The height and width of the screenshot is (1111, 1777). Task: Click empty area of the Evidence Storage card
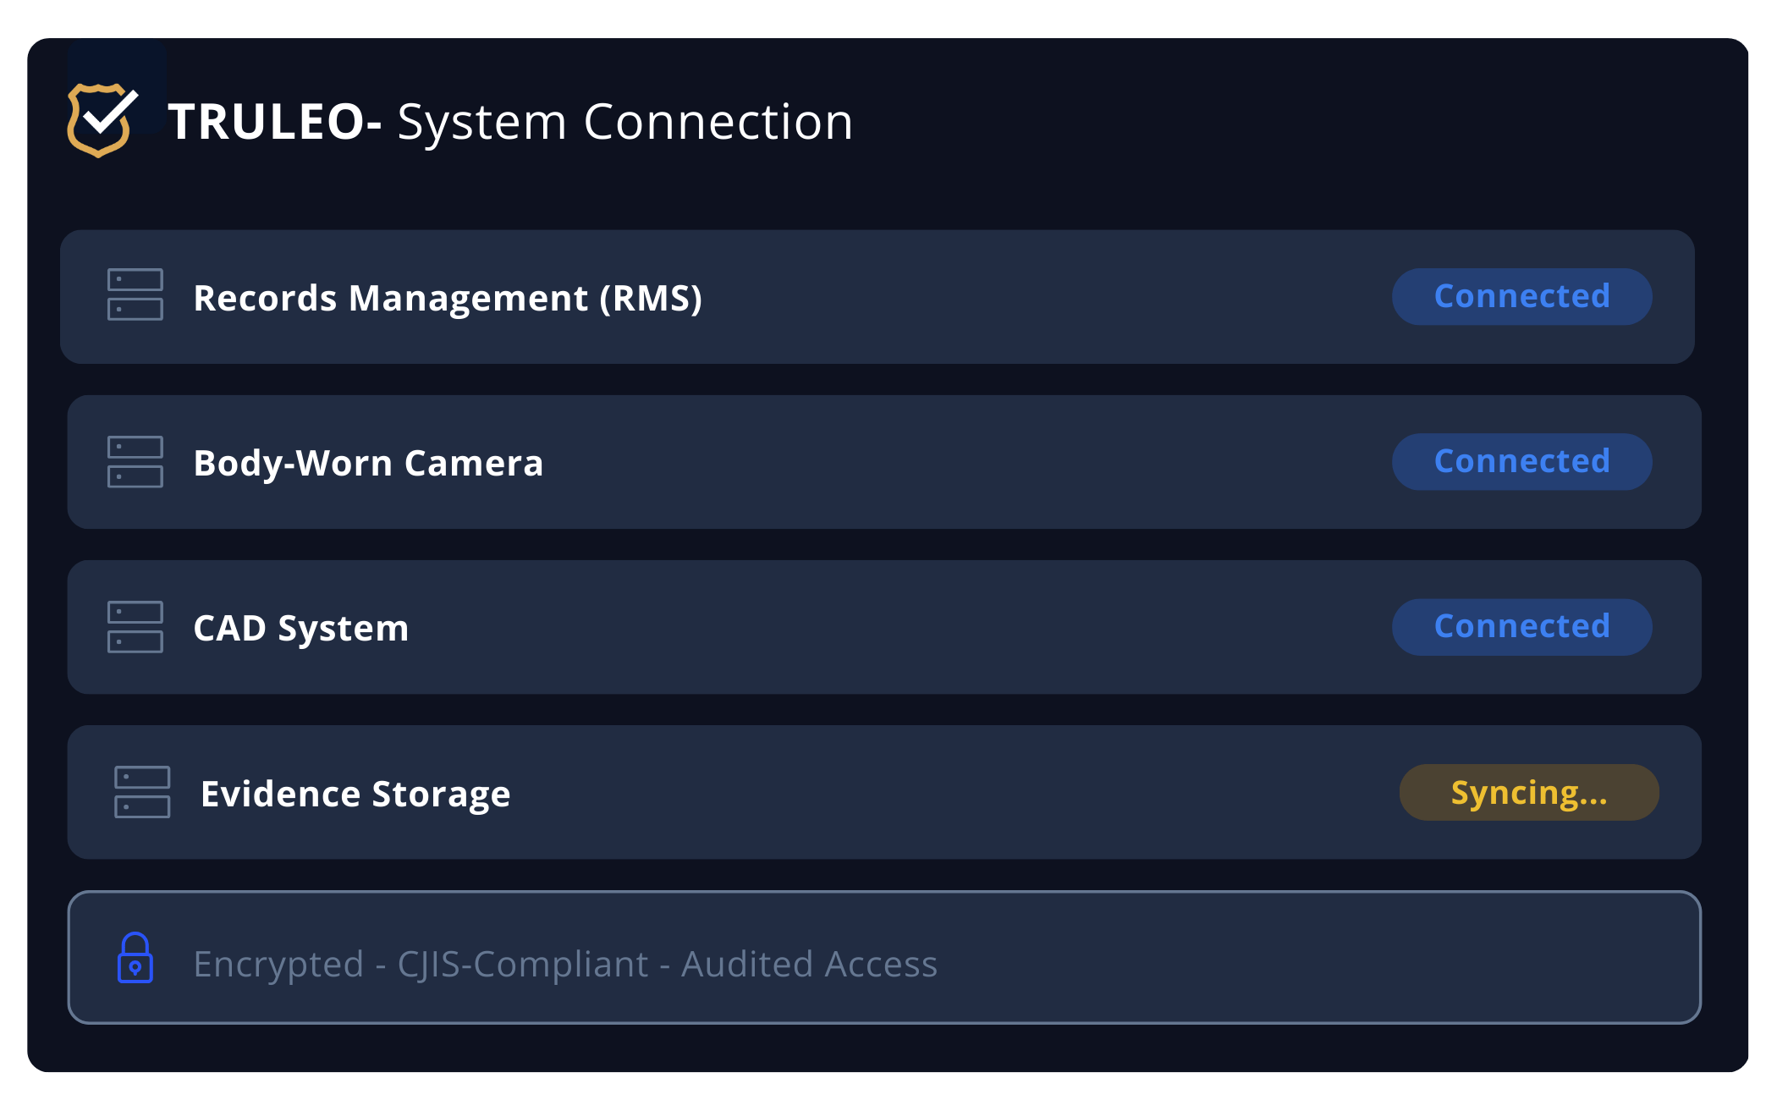click(931, 792)
